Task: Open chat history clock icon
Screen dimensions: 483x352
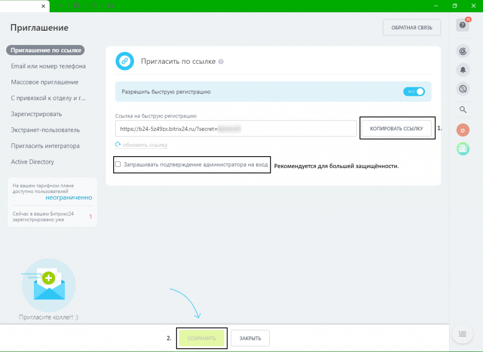Action: [463, 89]
